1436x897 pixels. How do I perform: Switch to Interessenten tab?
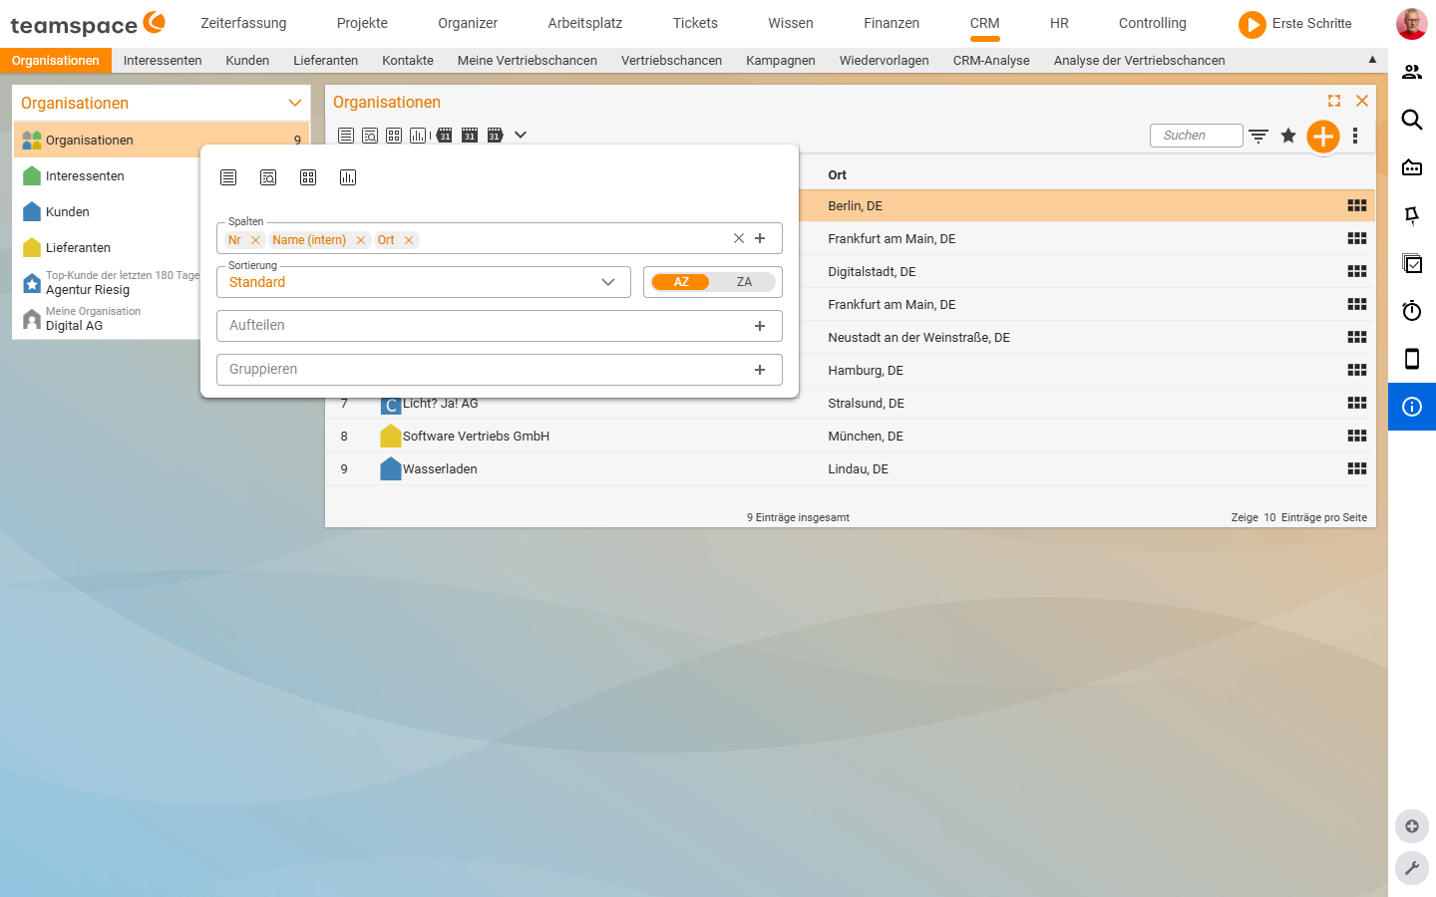(x=163, y=61)
